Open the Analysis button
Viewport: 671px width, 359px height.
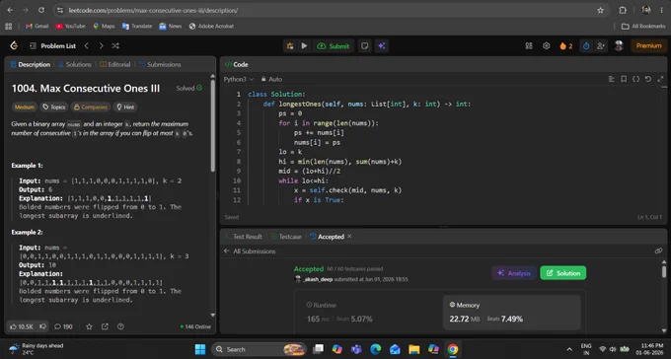pyautogui.click(x=514, y=273)
